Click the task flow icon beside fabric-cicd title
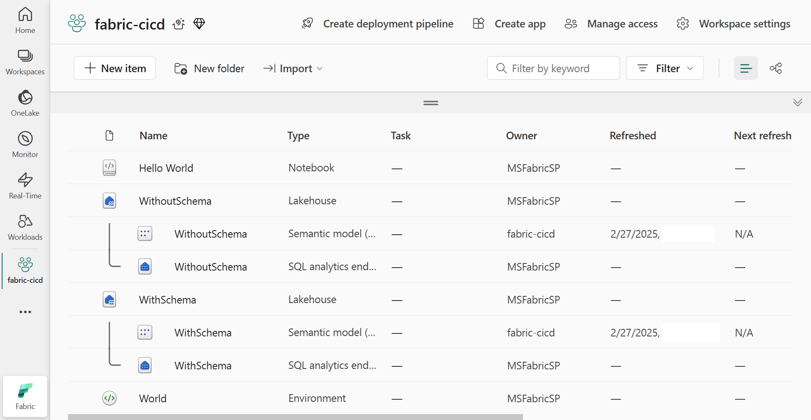 tap(179, 24)
